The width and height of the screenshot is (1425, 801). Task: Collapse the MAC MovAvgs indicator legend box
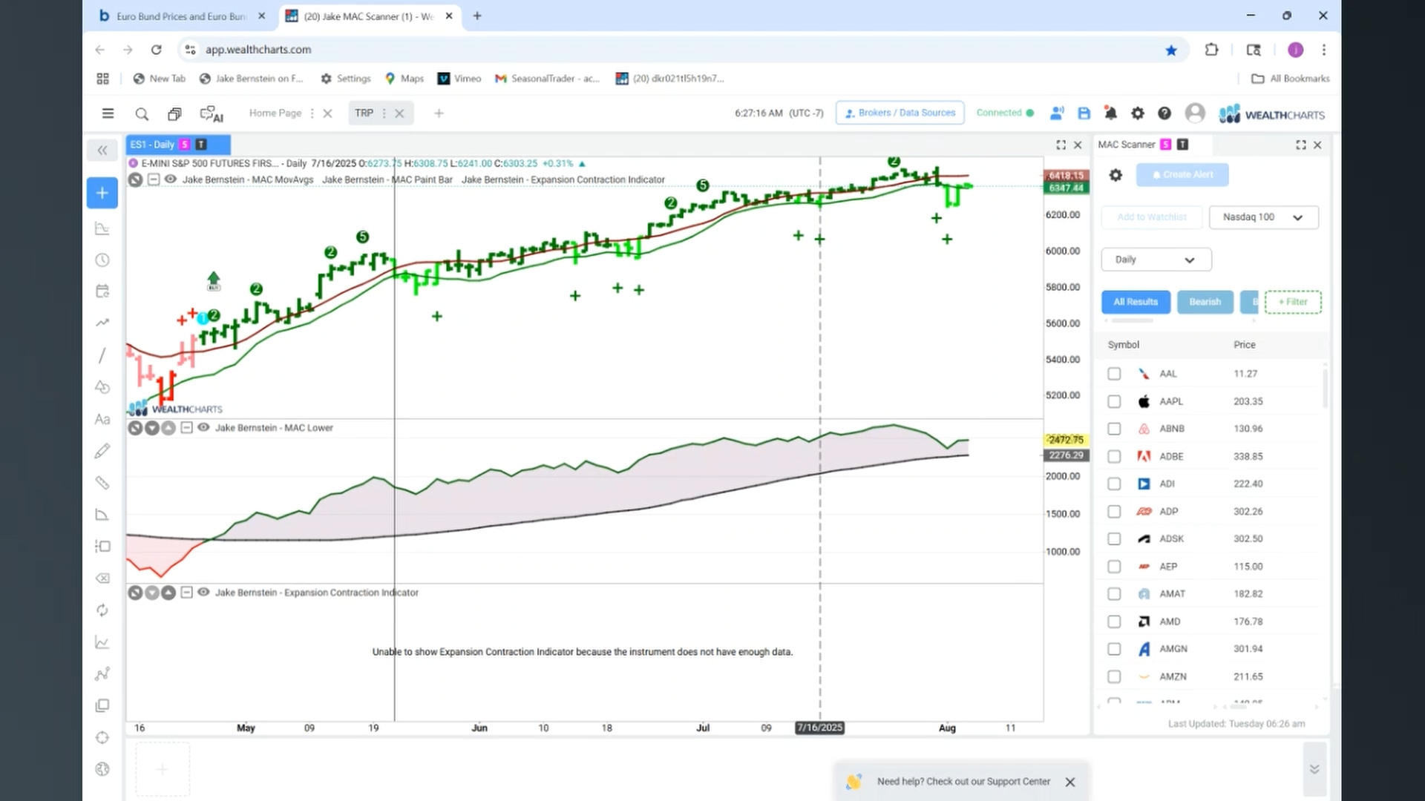coord(153,179)
